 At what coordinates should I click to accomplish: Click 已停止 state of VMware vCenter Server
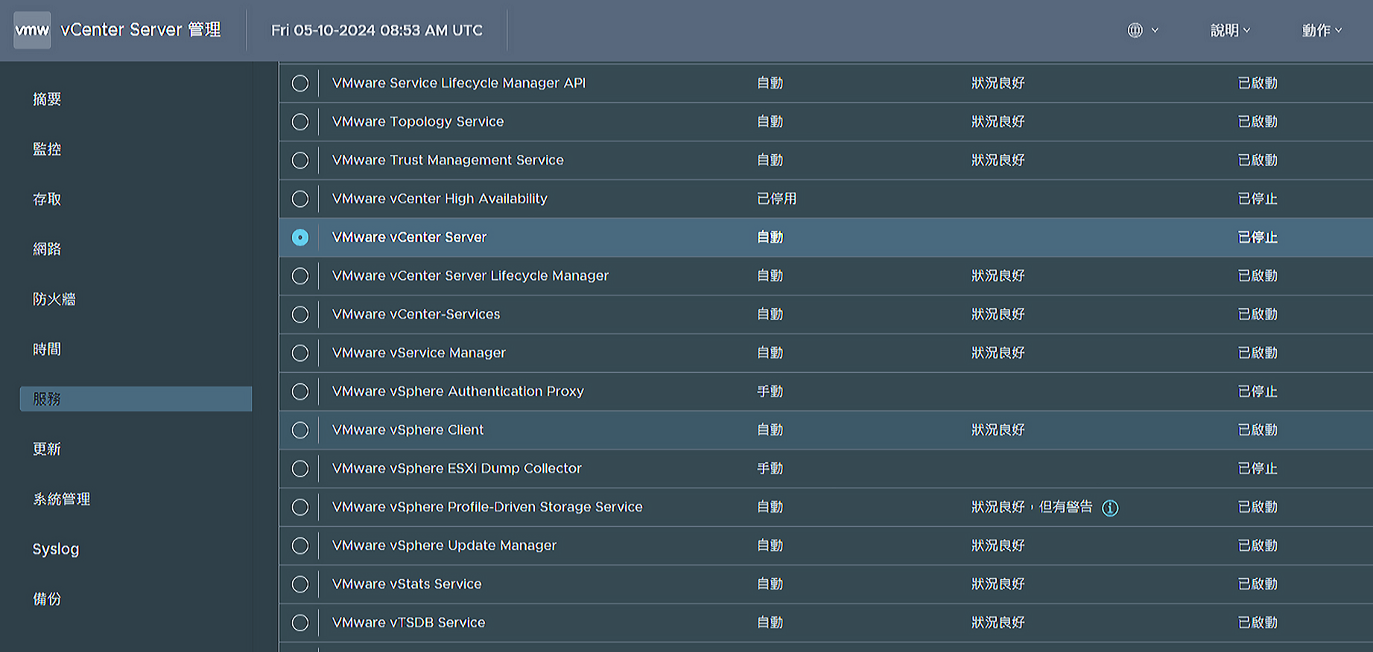[1258, 237]
